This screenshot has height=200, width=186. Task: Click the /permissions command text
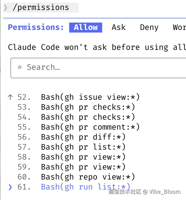tap(41, 8)
